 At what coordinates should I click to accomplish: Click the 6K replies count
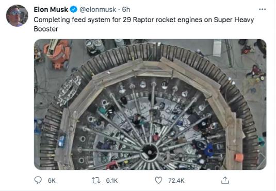tap(52, 181)
